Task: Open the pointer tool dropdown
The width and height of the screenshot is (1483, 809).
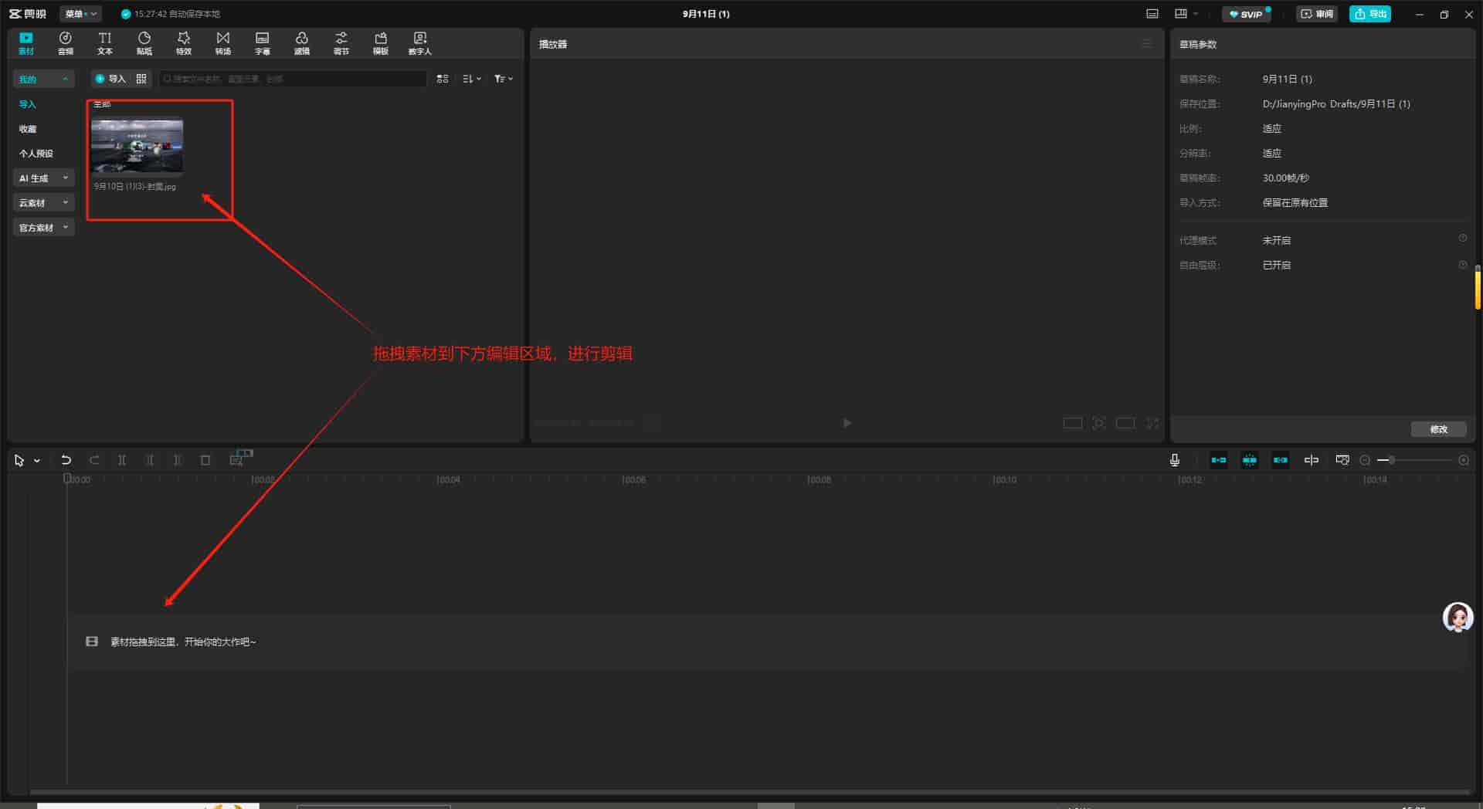Action: (36, 461)
